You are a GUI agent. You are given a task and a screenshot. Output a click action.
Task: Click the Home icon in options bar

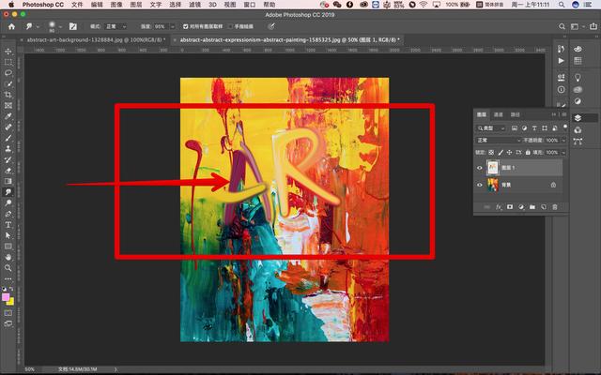click(x=8, y=28)
